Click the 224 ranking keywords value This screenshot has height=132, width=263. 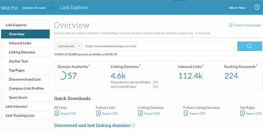231,76
